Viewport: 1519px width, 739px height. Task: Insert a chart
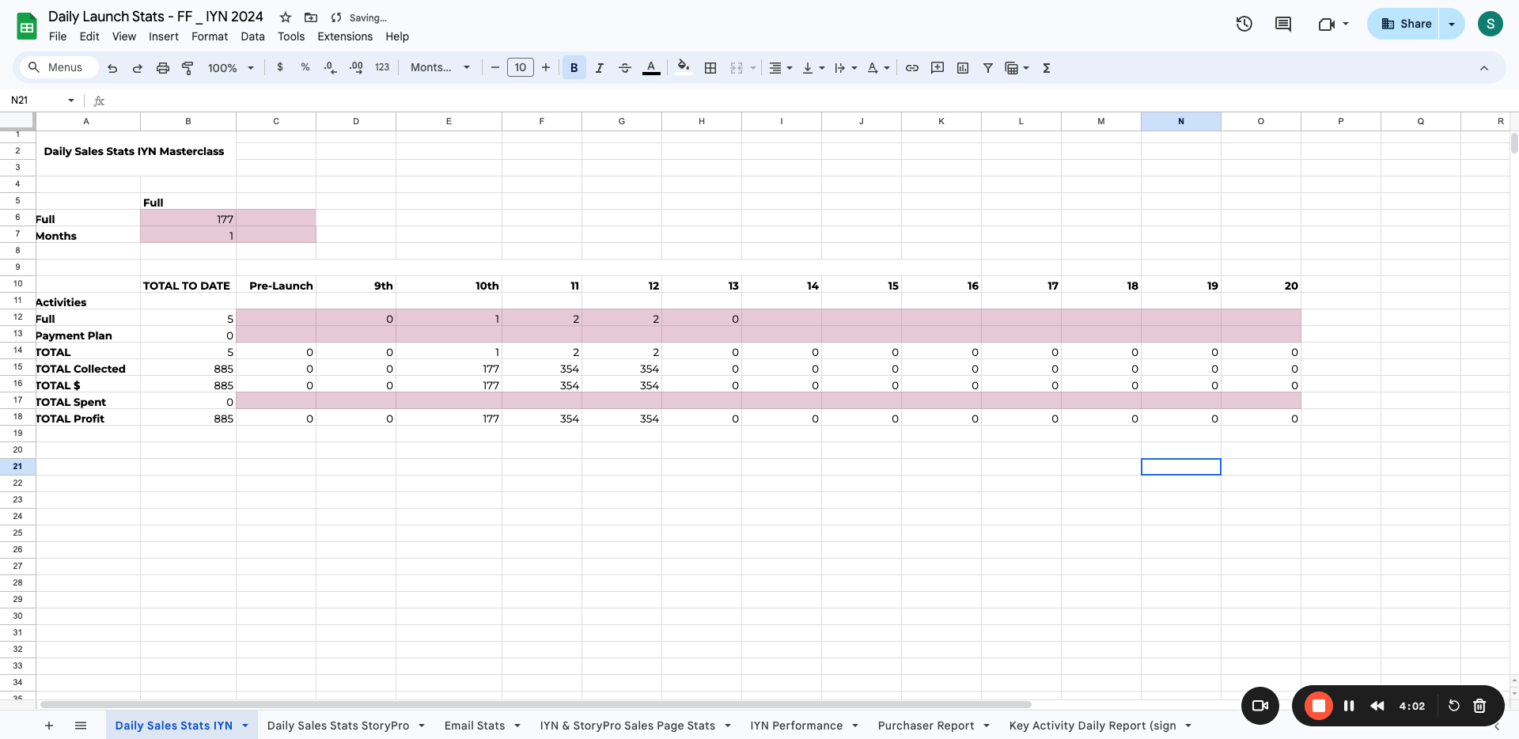pos(963,68)
